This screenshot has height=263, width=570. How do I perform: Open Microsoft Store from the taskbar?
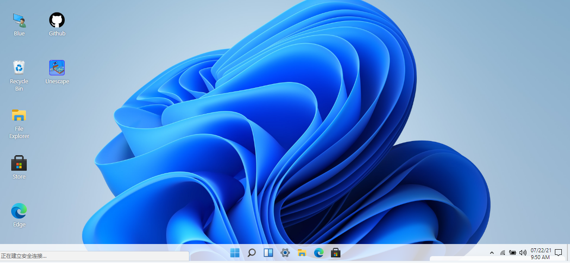point(336,253)
